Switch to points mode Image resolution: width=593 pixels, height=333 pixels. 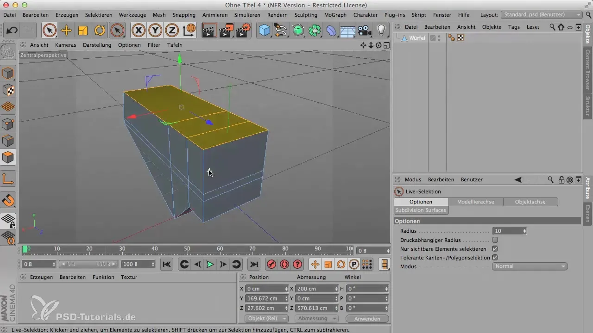coord(8,123)
